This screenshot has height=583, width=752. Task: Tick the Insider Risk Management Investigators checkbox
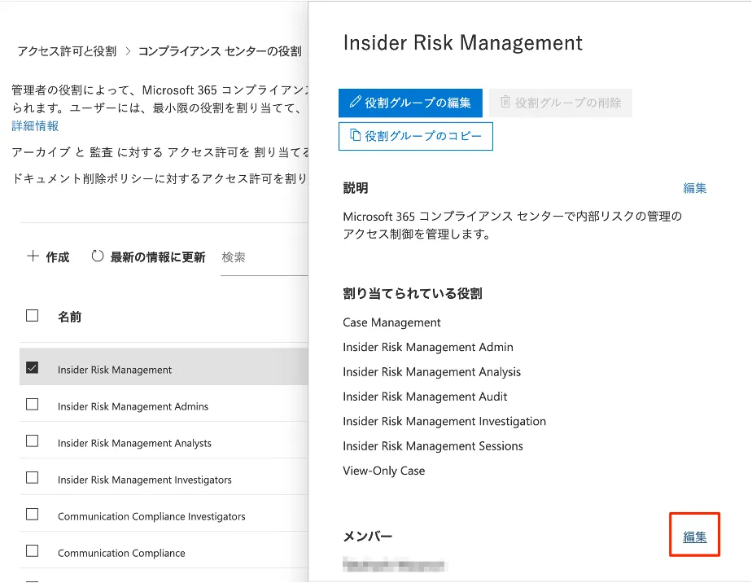coord(33,478)
